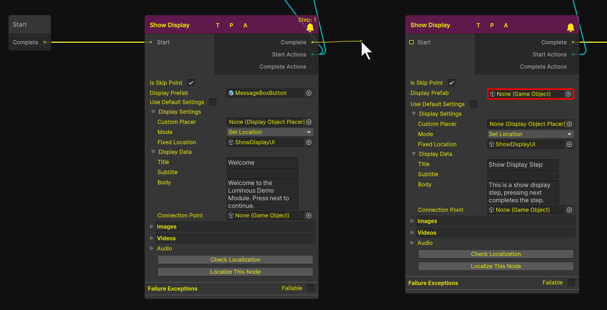Open picker for right node Connection Point
This screenshot has height=310, width=607.
click(569, 210)
